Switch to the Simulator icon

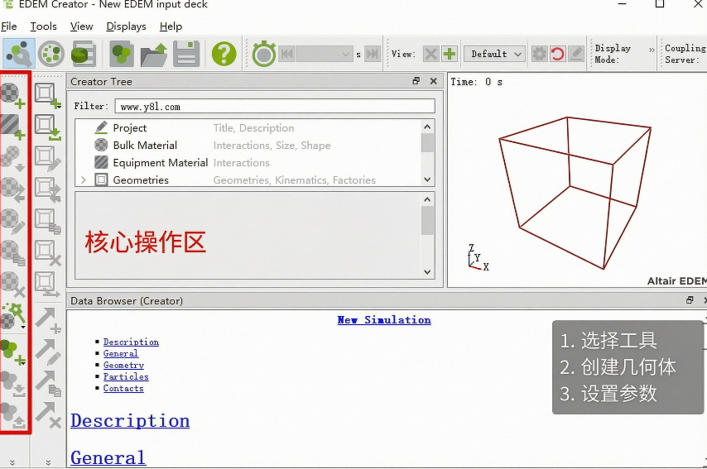pos(51,54)
